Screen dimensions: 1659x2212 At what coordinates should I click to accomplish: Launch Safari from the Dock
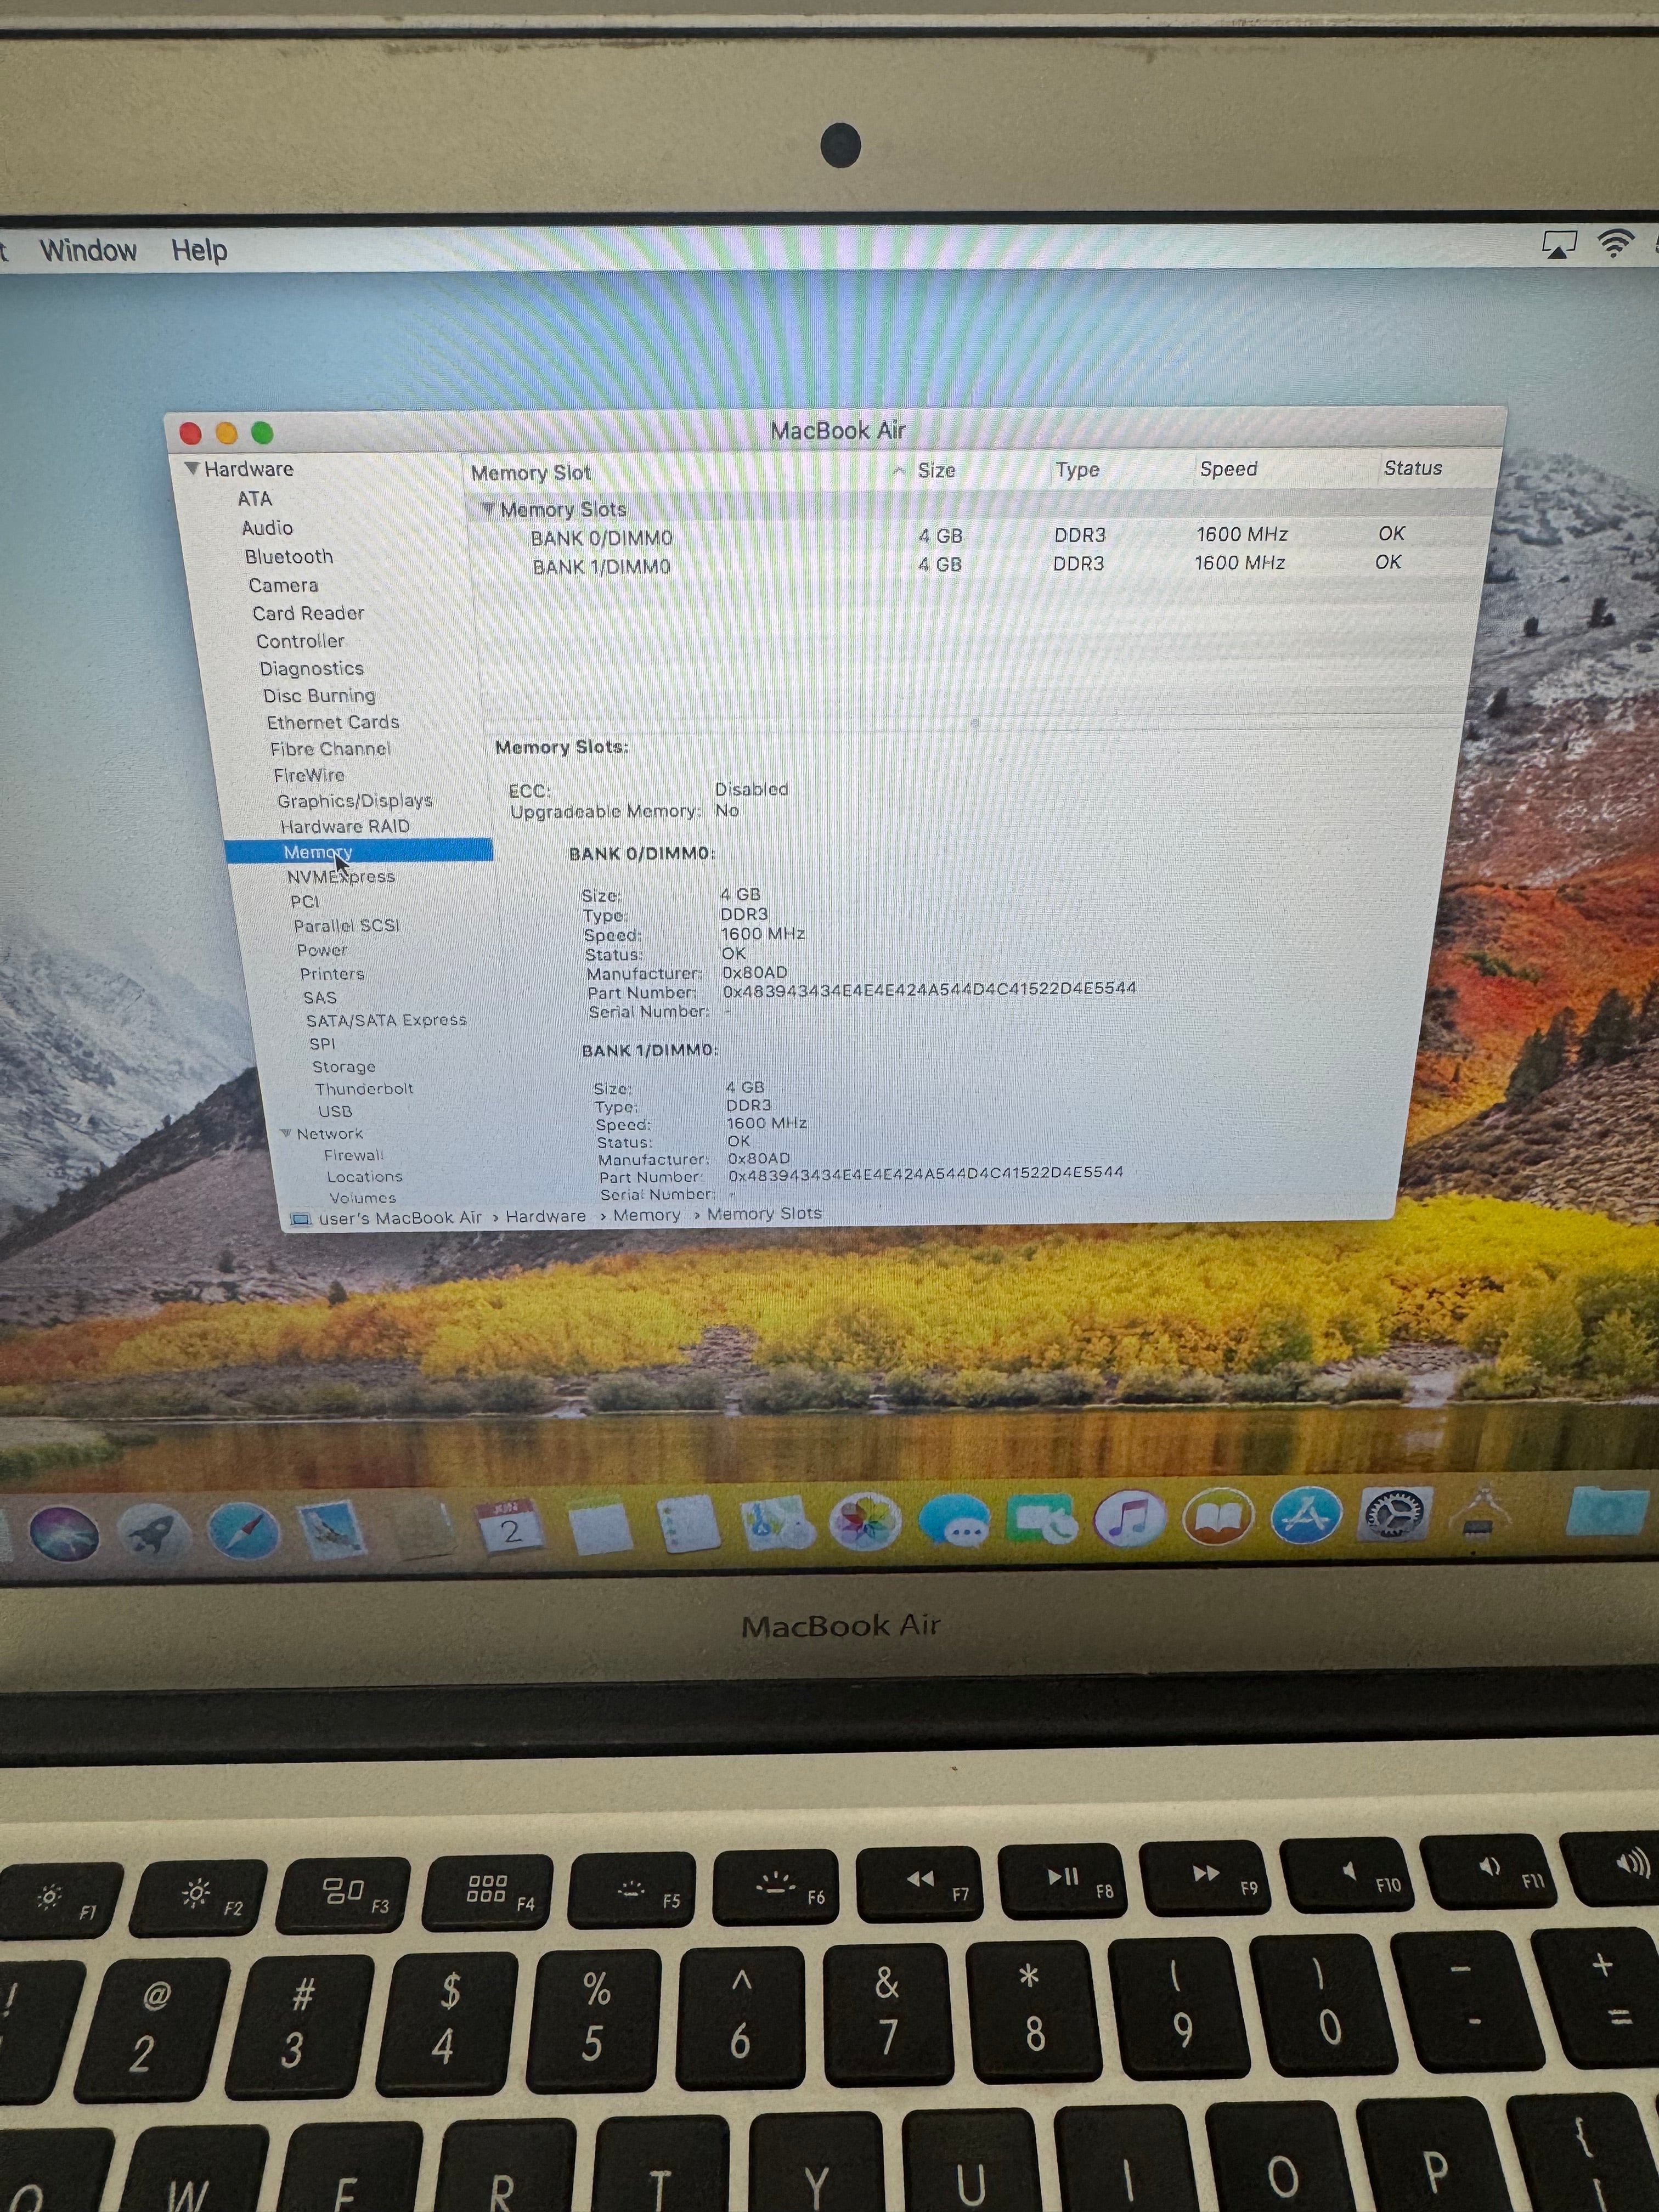click(243, 1531)
